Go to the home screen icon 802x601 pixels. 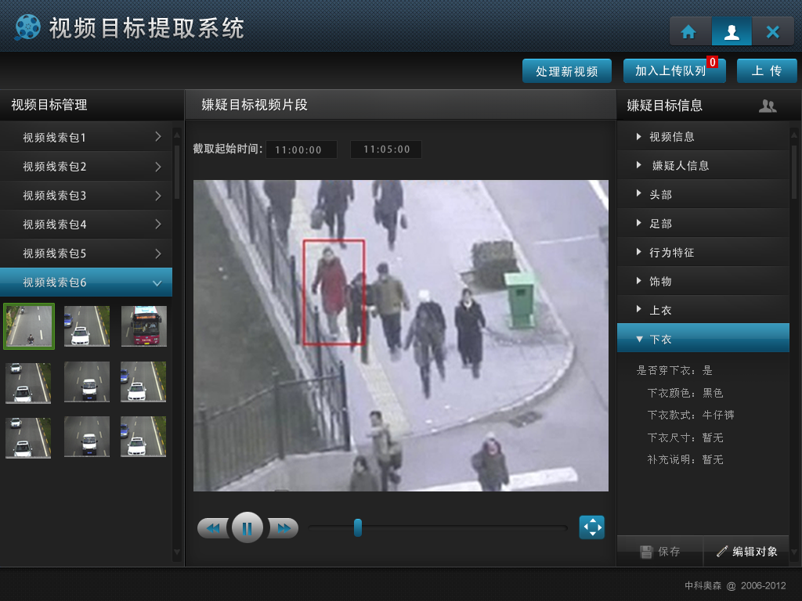tap(689, 31)
